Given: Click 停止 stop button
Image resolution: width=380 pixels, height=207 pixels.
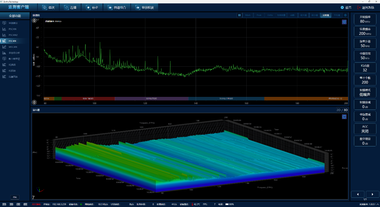Looking at the screenshot, I should (92, 7).
